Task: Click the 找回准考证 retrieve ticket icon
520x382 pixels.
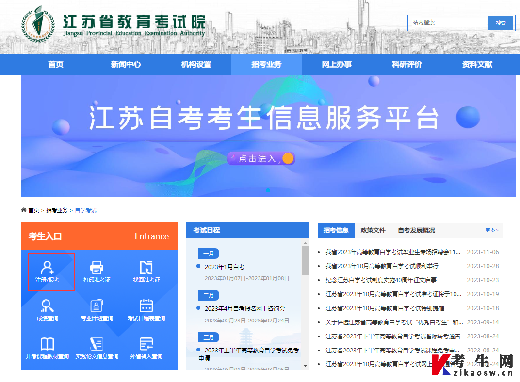Action: point(146,272)
